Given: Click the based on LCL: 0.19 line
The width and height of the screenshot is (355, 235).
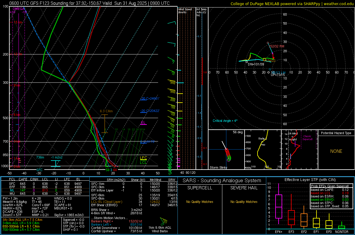Looking at the screenshot, I should pos(330,193).
